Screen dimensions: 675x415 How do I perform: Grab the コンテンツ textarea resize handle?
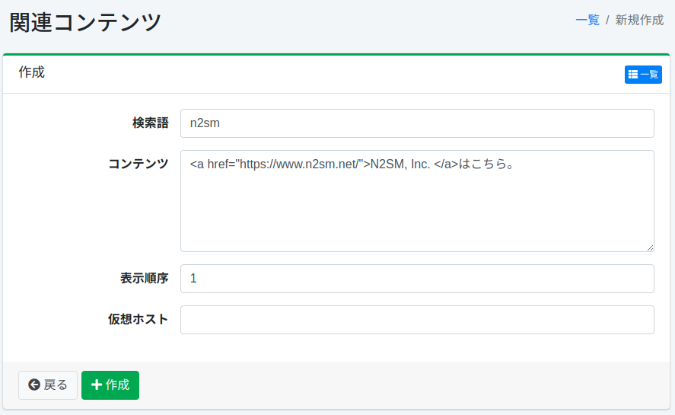click(x=650, y=247)
